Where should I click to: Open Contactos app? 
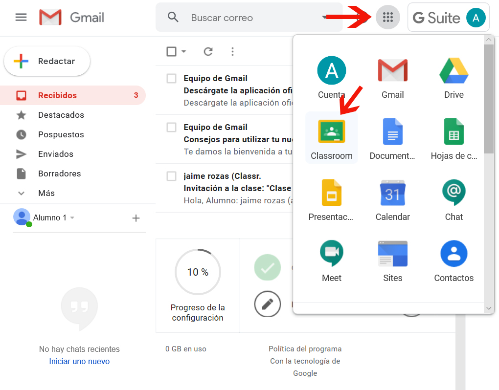point(454,260)
